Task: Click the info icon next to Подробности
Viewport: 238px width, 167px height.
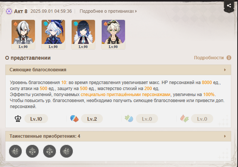Action: click(229, 58)
